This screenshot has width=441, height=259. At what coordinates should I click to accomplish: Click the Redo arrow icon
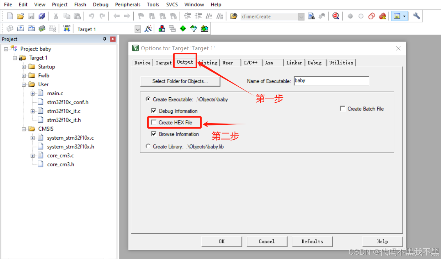click(x=102, y=16)
